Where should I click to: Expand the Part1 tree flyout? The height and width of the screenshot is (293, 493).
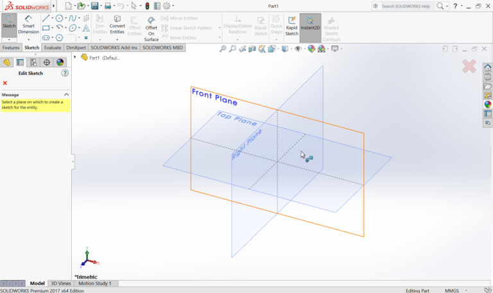[75, 57]
